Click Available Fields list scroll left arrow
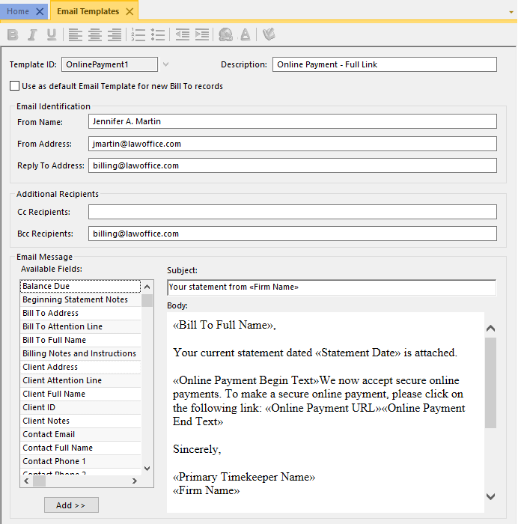Viewport: 518px width, 524px height. tap(26, 481)
